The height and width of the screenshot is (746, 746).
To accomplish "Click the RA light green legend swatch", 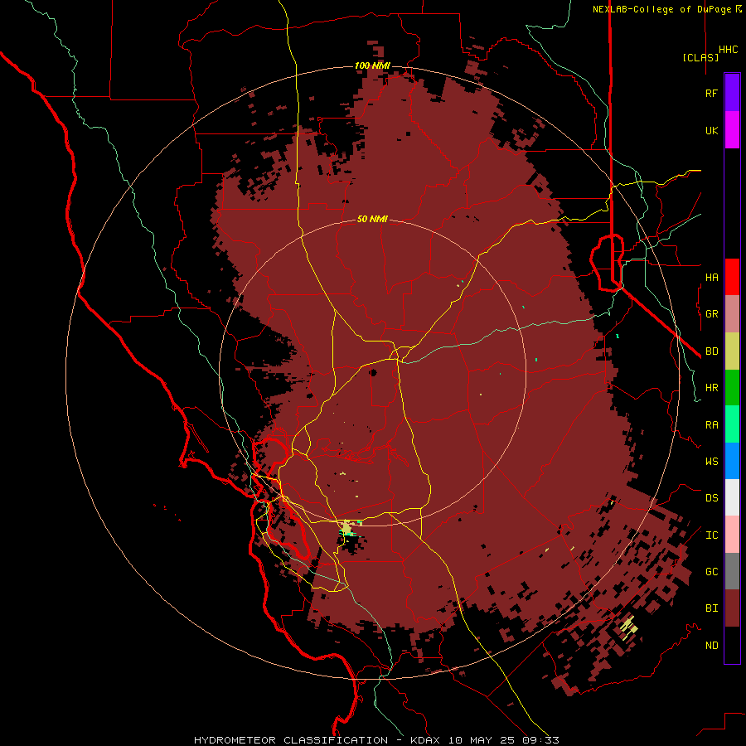I will [x=732, y=424].
